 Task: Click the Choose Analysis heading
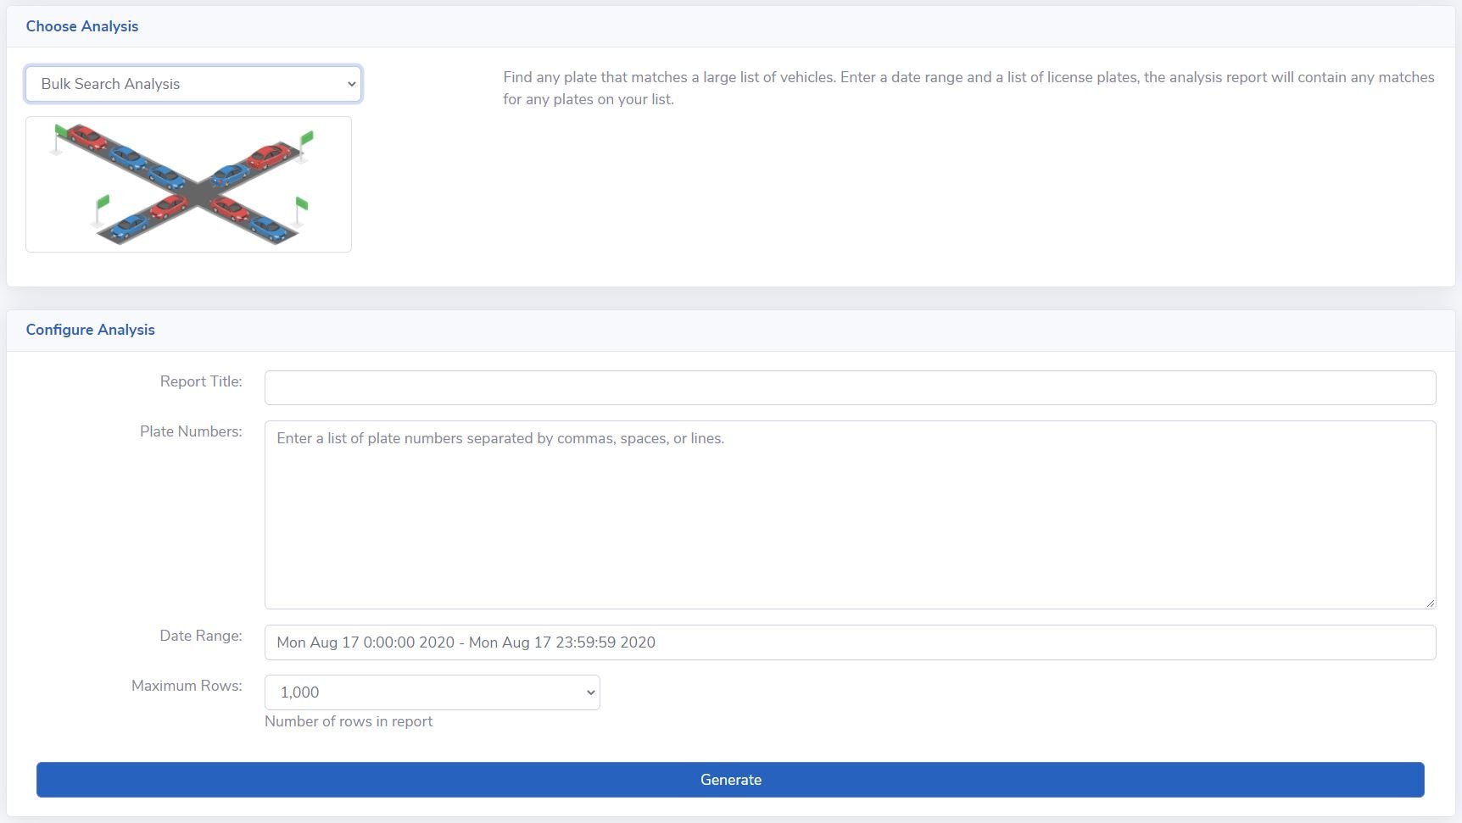pyautogui.click(x=82, y=26)
